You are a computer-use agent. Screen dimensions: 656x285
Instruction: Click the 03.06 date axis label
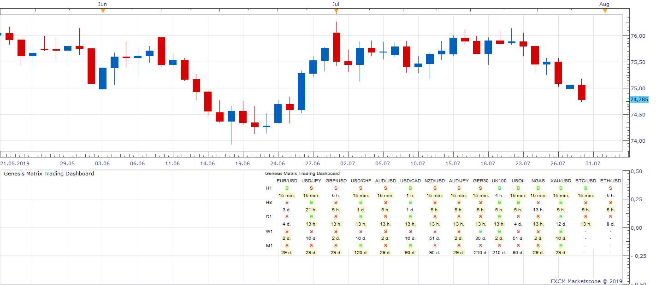102,163
